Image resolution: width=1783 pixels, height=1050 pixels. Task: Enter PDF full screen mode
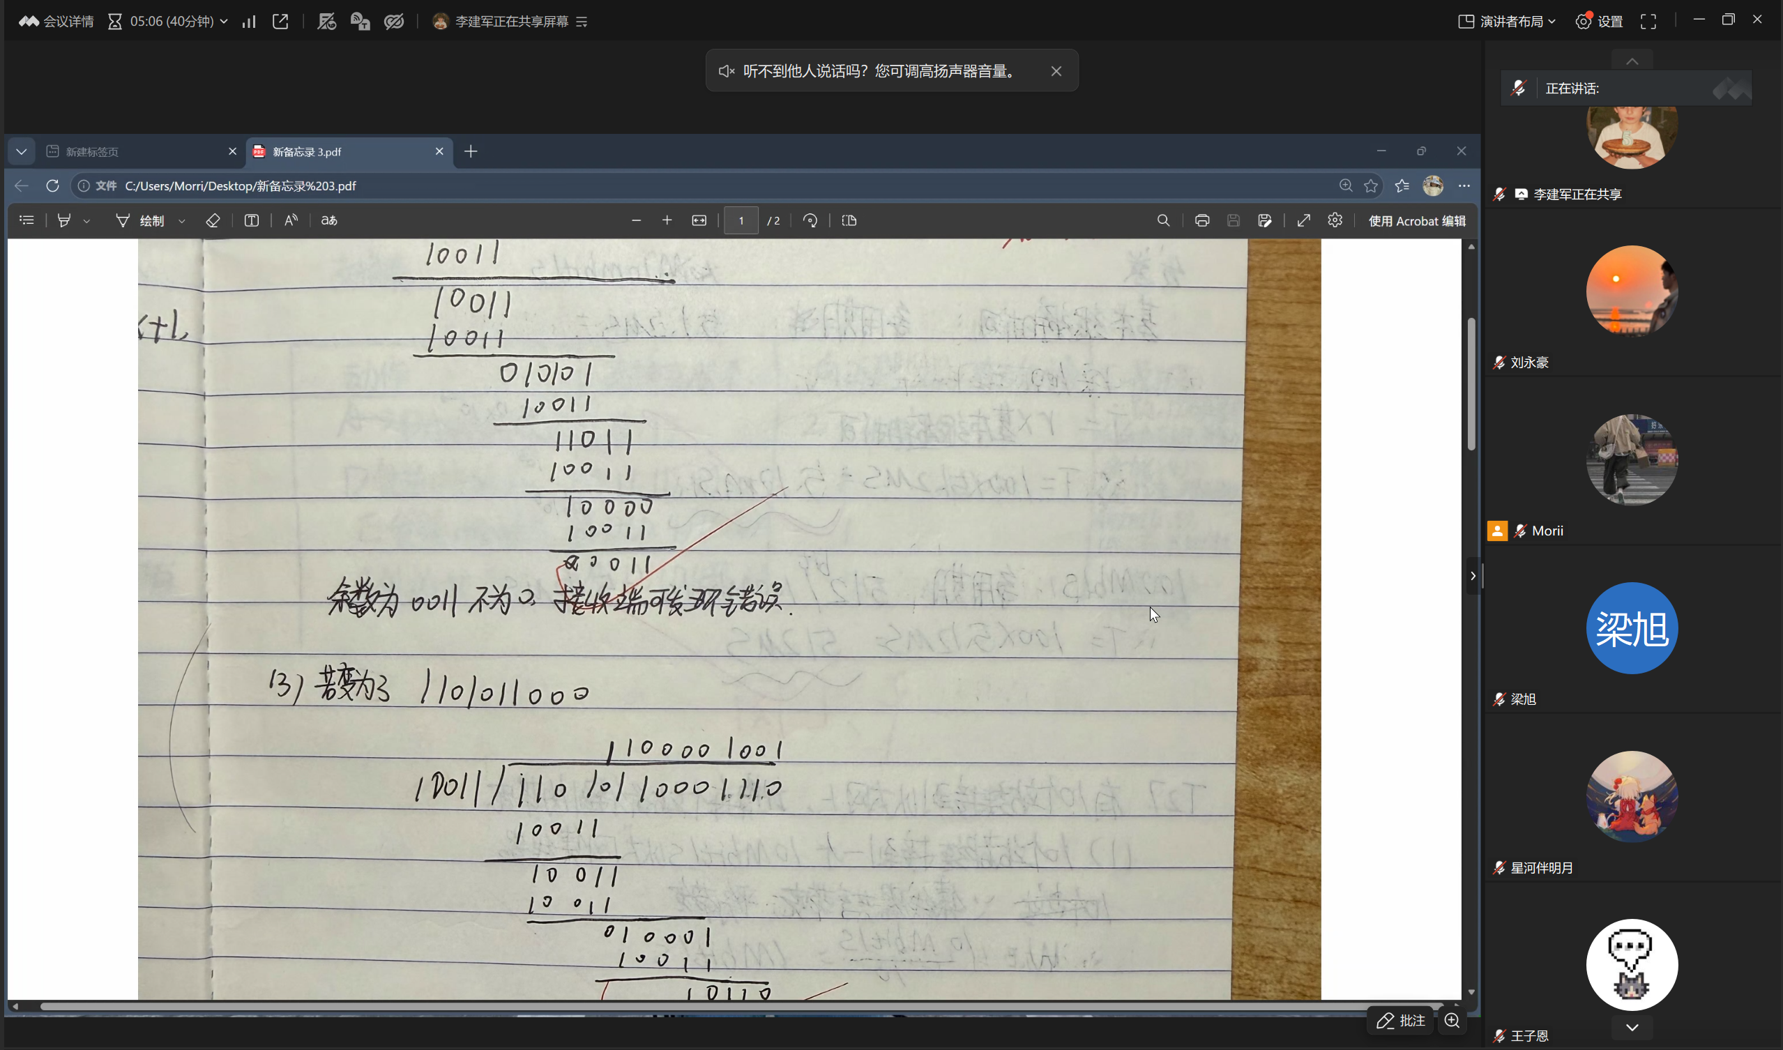point(1303,220)
